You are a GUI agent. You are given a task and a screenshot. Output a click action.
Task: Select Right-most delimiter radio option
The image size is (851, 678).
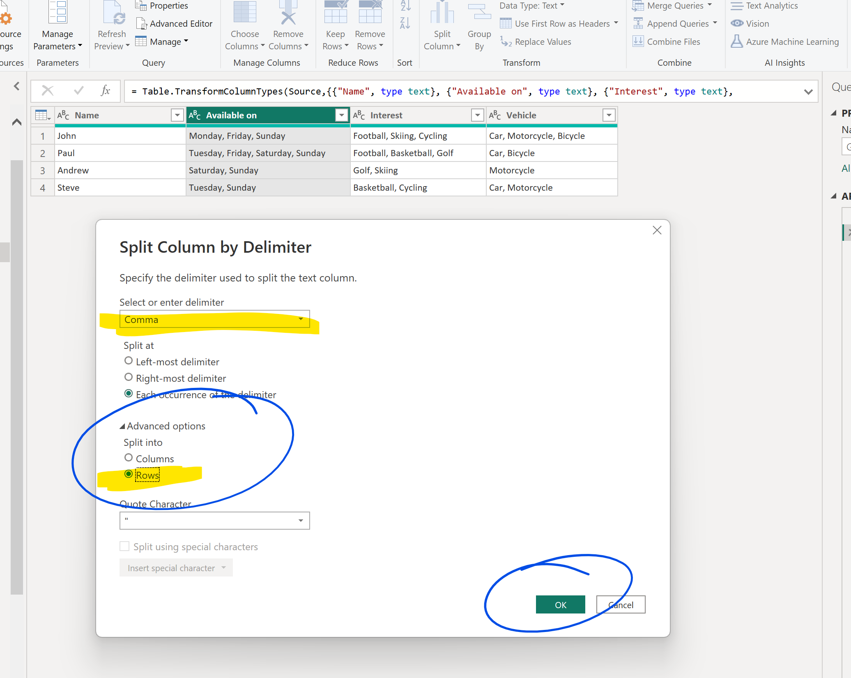coord(129,377)
